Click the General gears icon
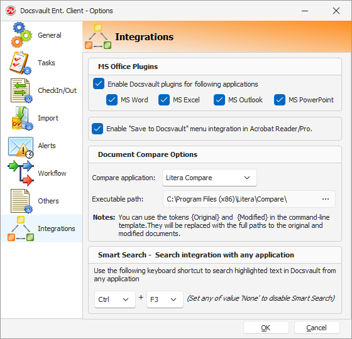The height and width of the screenshot is (339, 352). (21, 35)
